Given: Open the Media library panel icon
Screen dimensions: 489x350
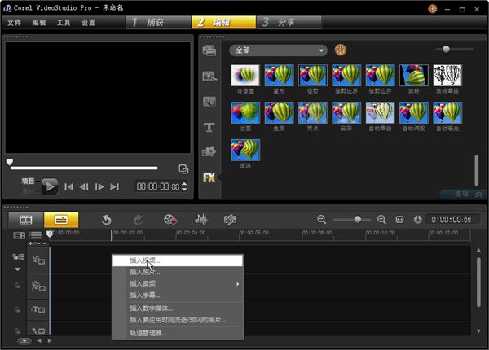Looking at the screenshot, I should 209,50.
